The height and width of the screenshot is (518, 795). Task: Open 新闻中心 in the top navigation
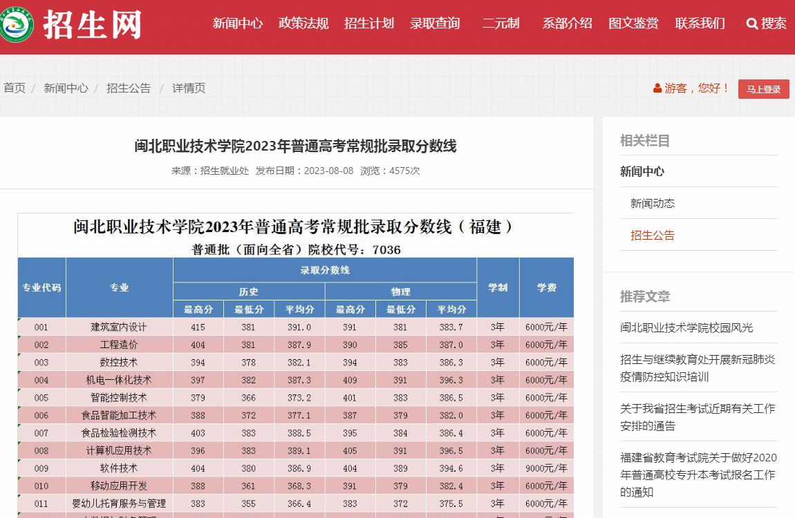click(238, 23)
